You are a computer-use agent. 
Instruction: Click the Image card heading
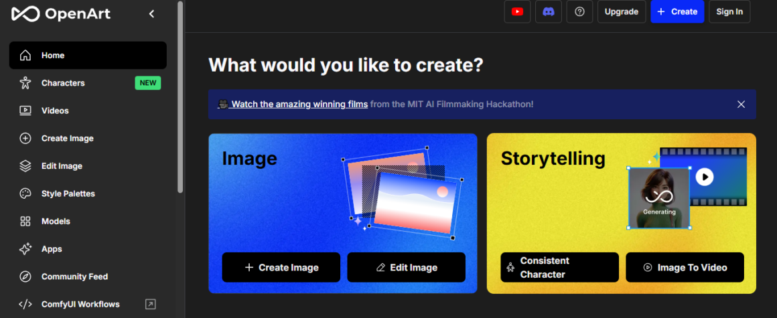click(x=249, y=158)
